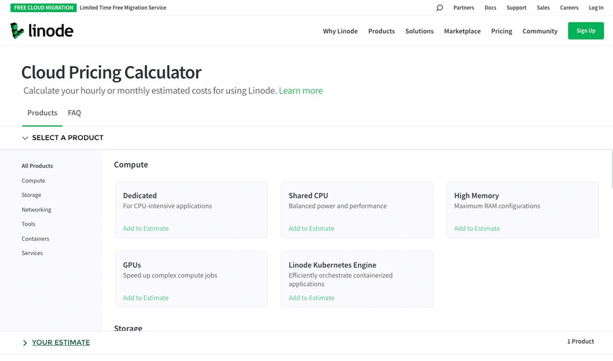Follow the Learn more link
The width and height of the screenshot is (613, 361).
[300, 90]
